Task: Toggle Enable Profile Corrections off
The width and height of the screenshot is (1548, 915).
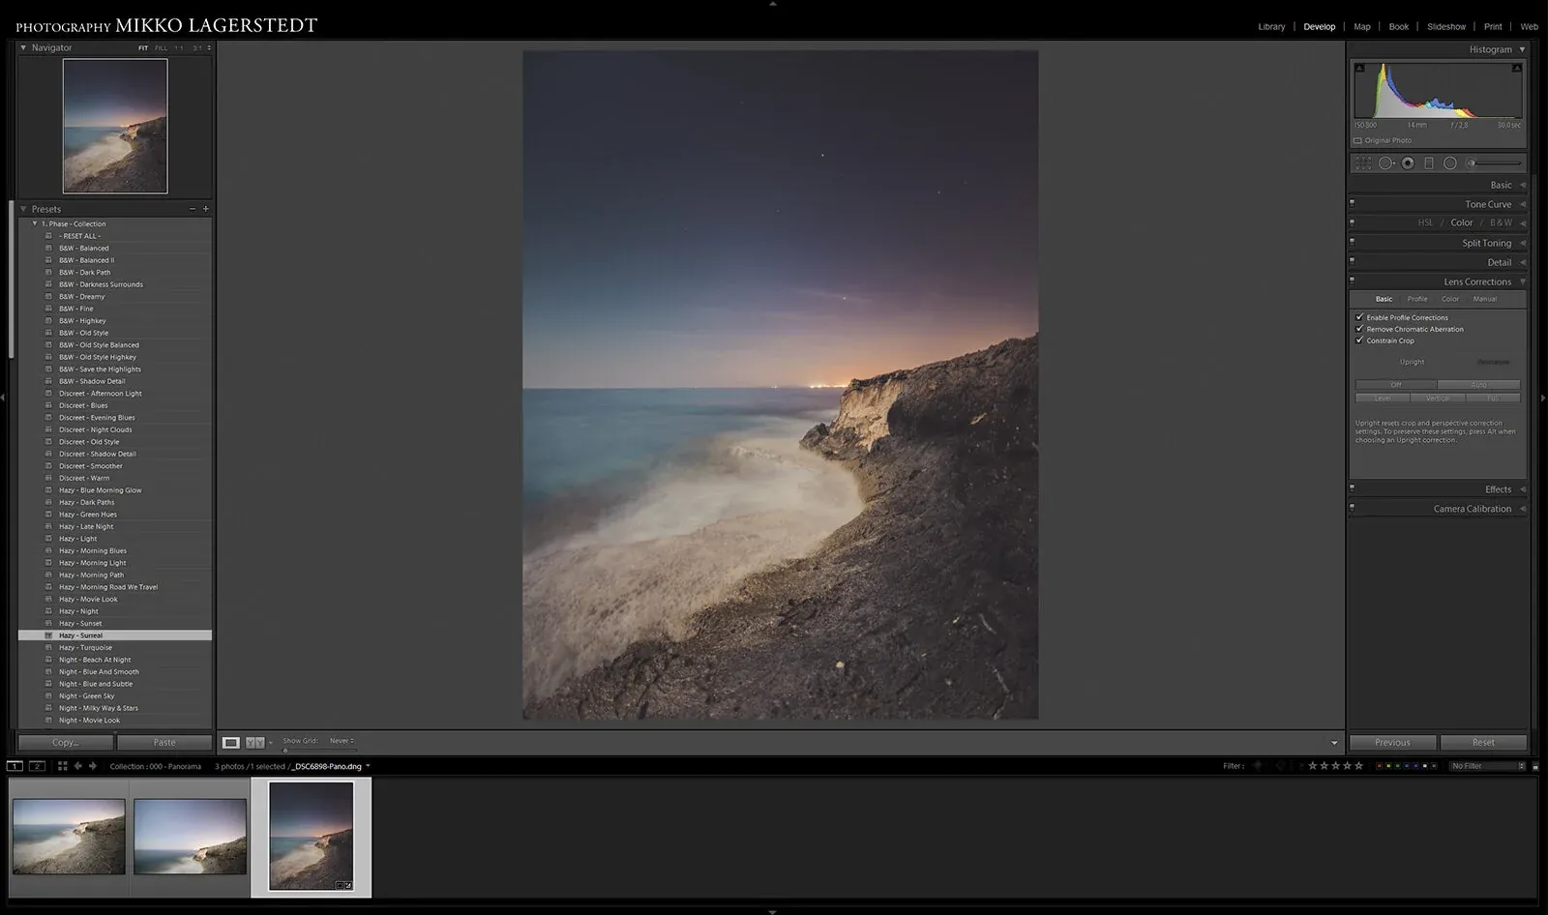Action: [x=1360, y=317]
